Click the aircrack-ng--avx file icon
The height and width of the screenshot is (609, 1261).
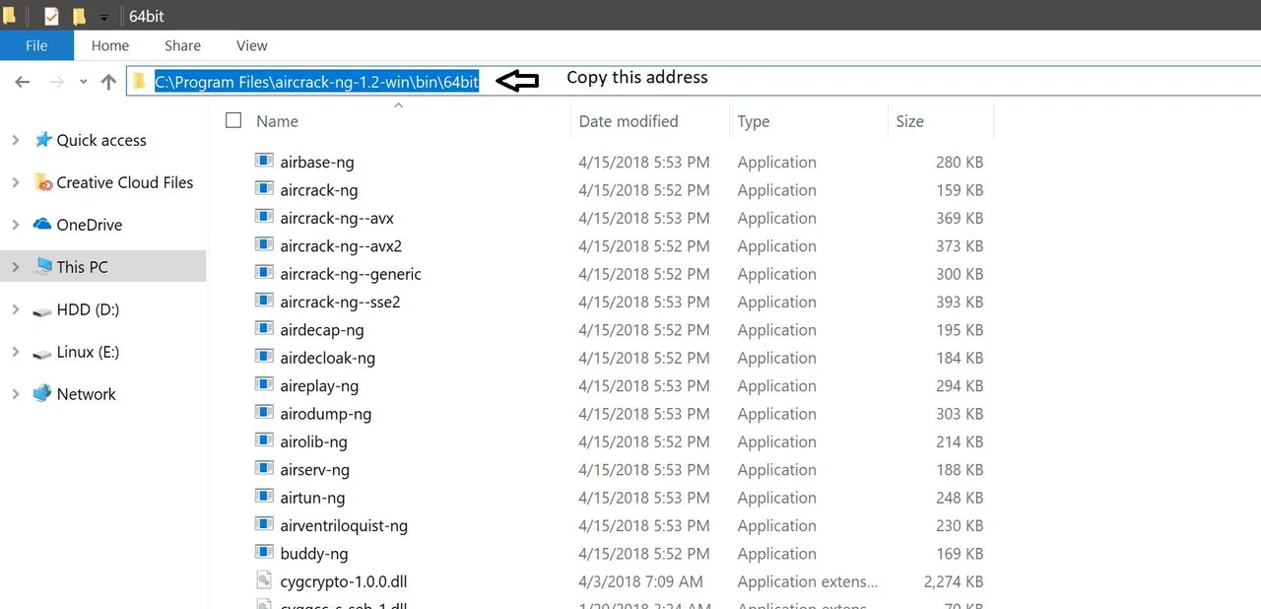264,217
